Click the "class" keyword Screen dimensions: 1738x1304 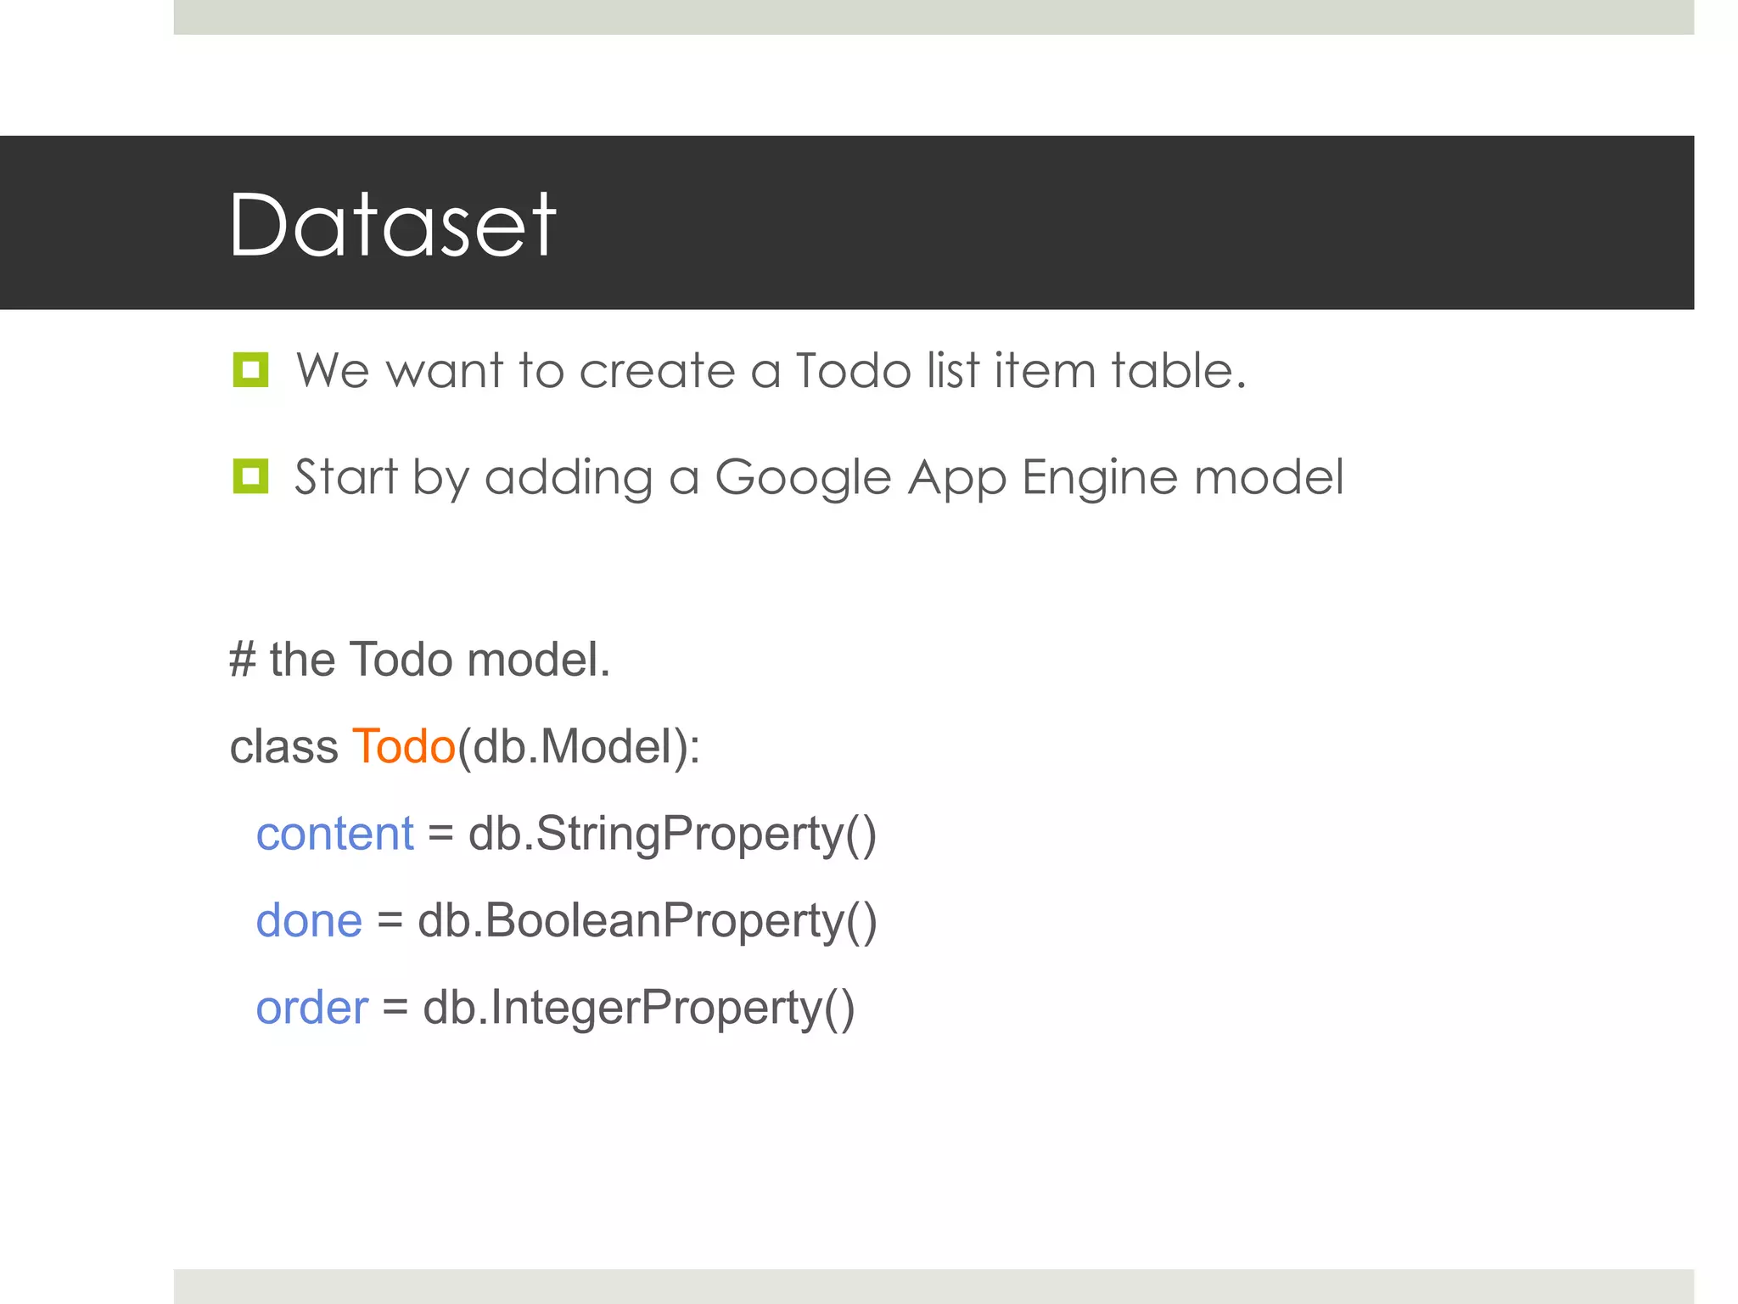283,747
